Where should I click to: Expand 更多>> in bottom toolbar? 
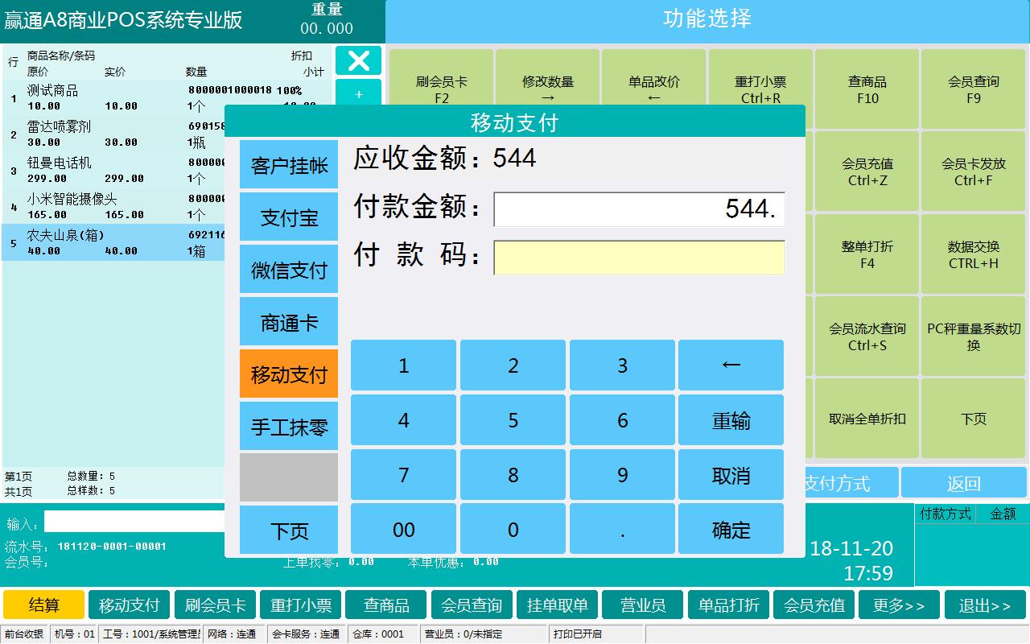(x=899, y=605)
